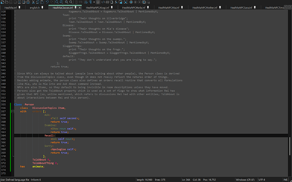Image resolution: width=292 pixels, height=182 pixels.
Task: Open the Replace dialog icon
Action: point(61,2)
